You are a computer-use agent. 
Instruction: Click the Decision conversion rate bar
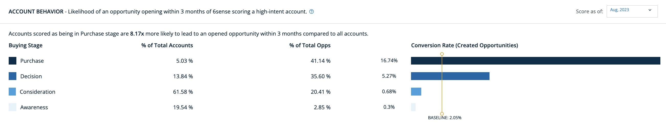450,76
